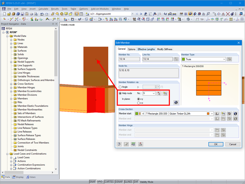This screenshot has width=245, height=184.
Task: Open info icon in Member Rotation section
Action: click(176, 102)
